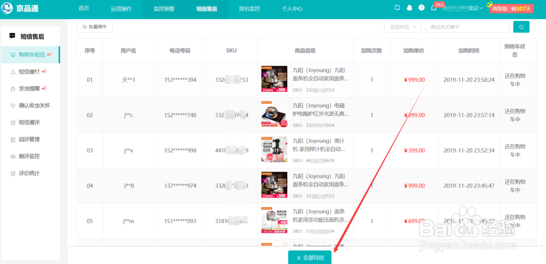Click the 短信售后 chat bubble icon
Screen dimensions: 546x264
coord(12,36)
